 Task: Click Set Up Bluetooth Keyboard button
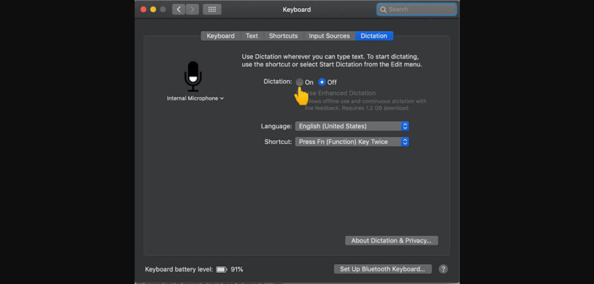point(382,269)
